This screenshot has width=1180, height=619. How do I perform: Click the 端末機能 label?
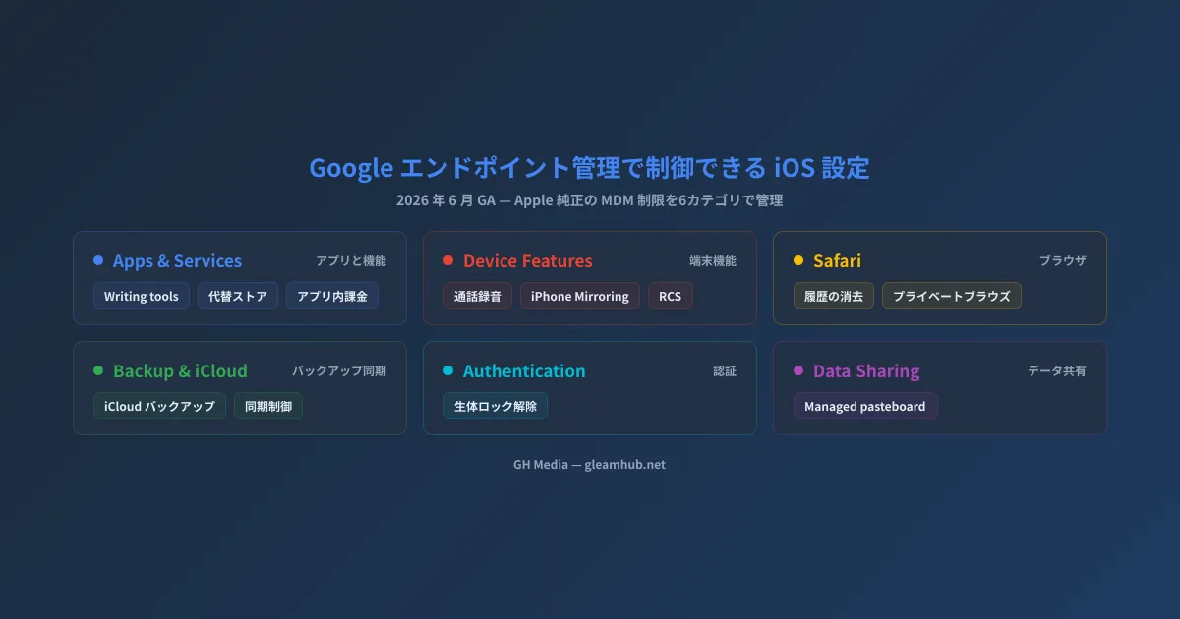pos(713,261)
